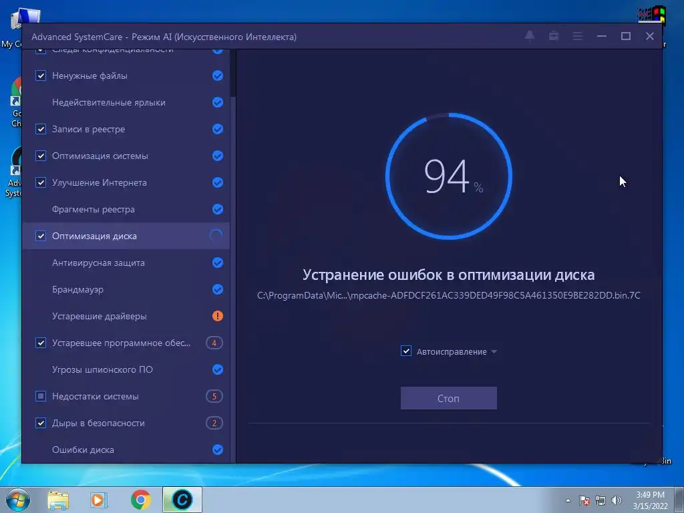Select the Устаревшие драйверы list item
The height and width of the screenshot is (513, 684).
[x=126, y=316]
